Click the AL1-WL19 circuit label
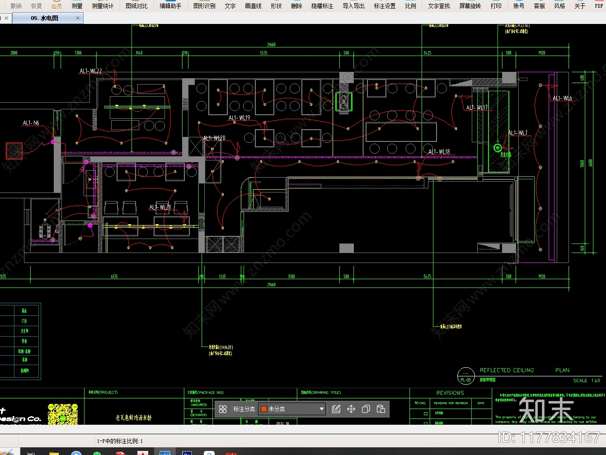 (240, 118)
